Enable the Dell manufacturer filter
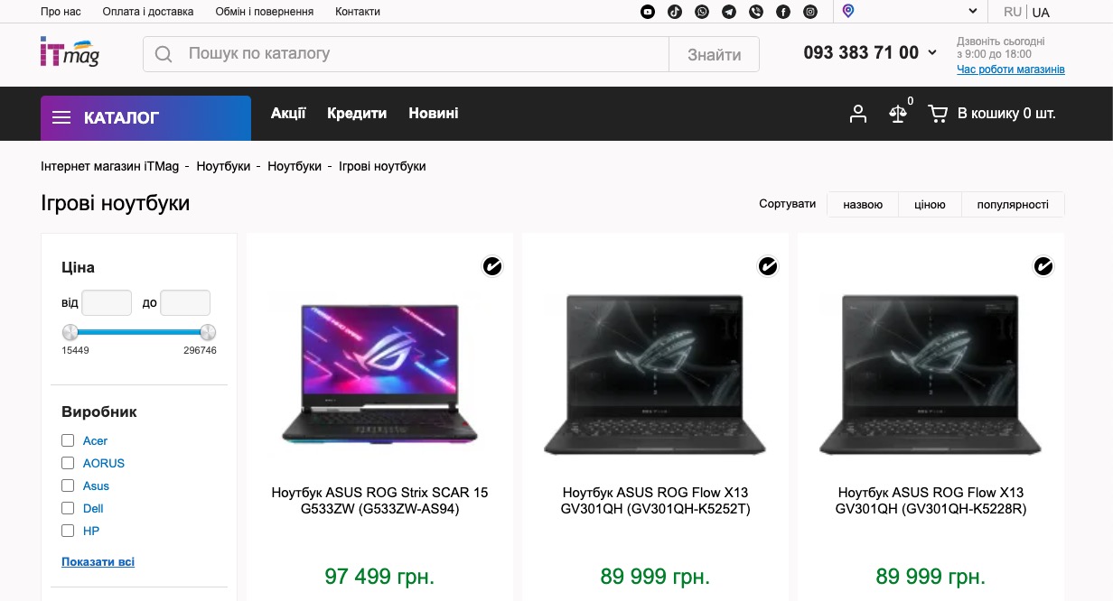The image size is (1113, 601). tap(68, 508)
